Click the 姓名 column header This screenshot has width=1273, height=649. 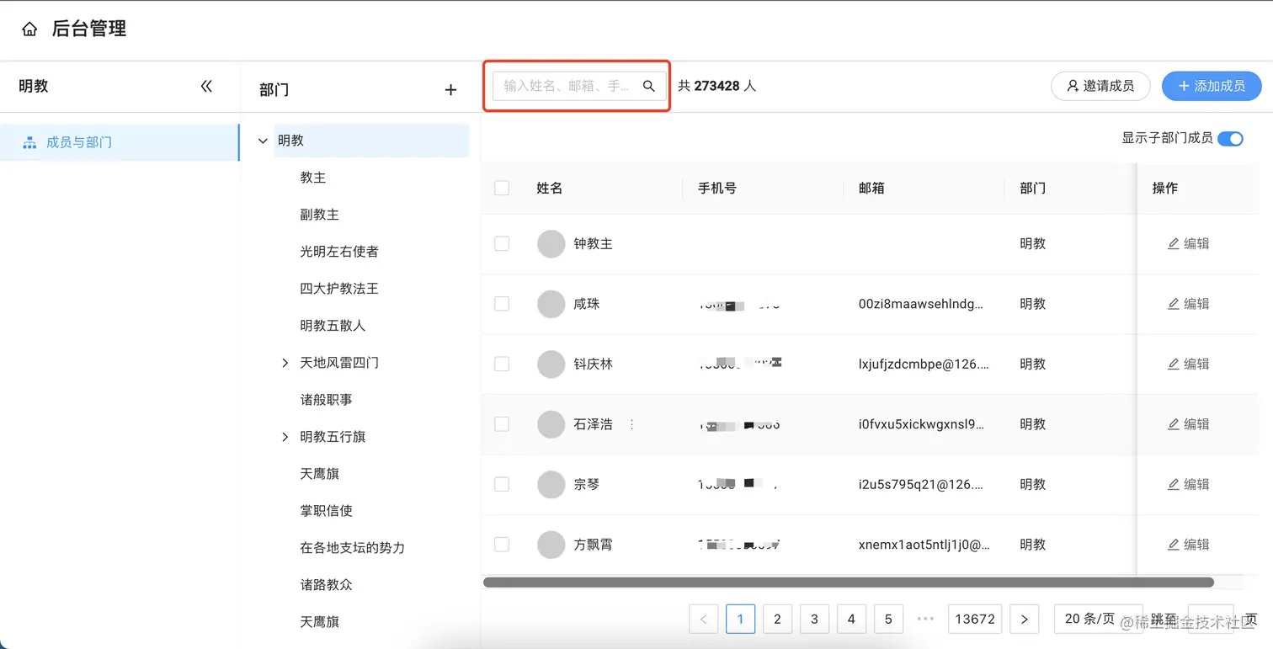pyautogui.click(x=550, y=189)
